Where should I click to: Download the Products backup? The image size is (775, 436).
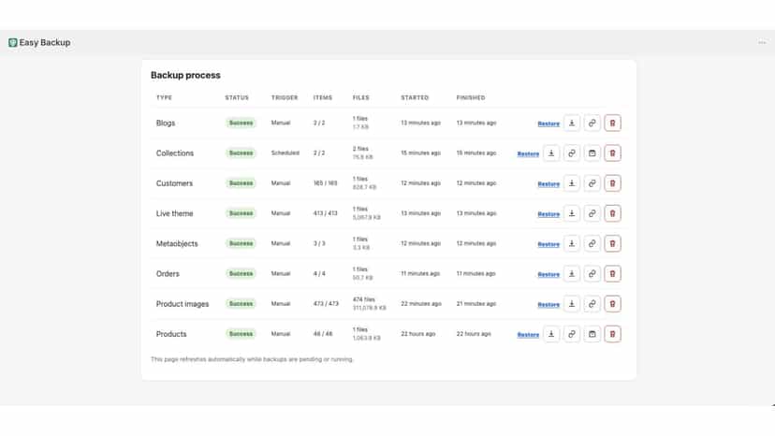pyautogui.click(x=551, y=334)
